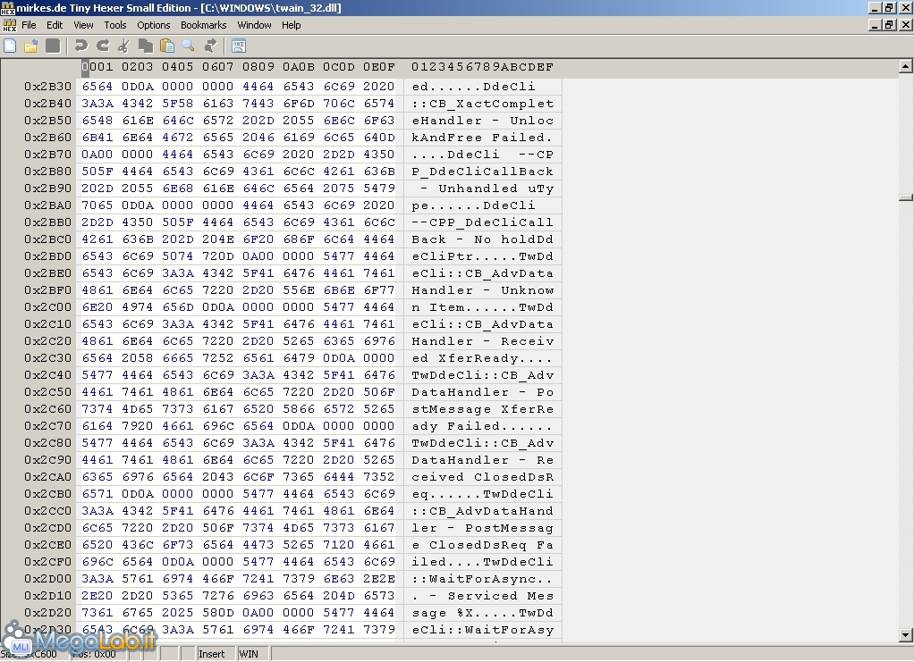The width and height of the screenshot is (914, 662).
Task: Click offset label 0x2C80
Action: 47,443
